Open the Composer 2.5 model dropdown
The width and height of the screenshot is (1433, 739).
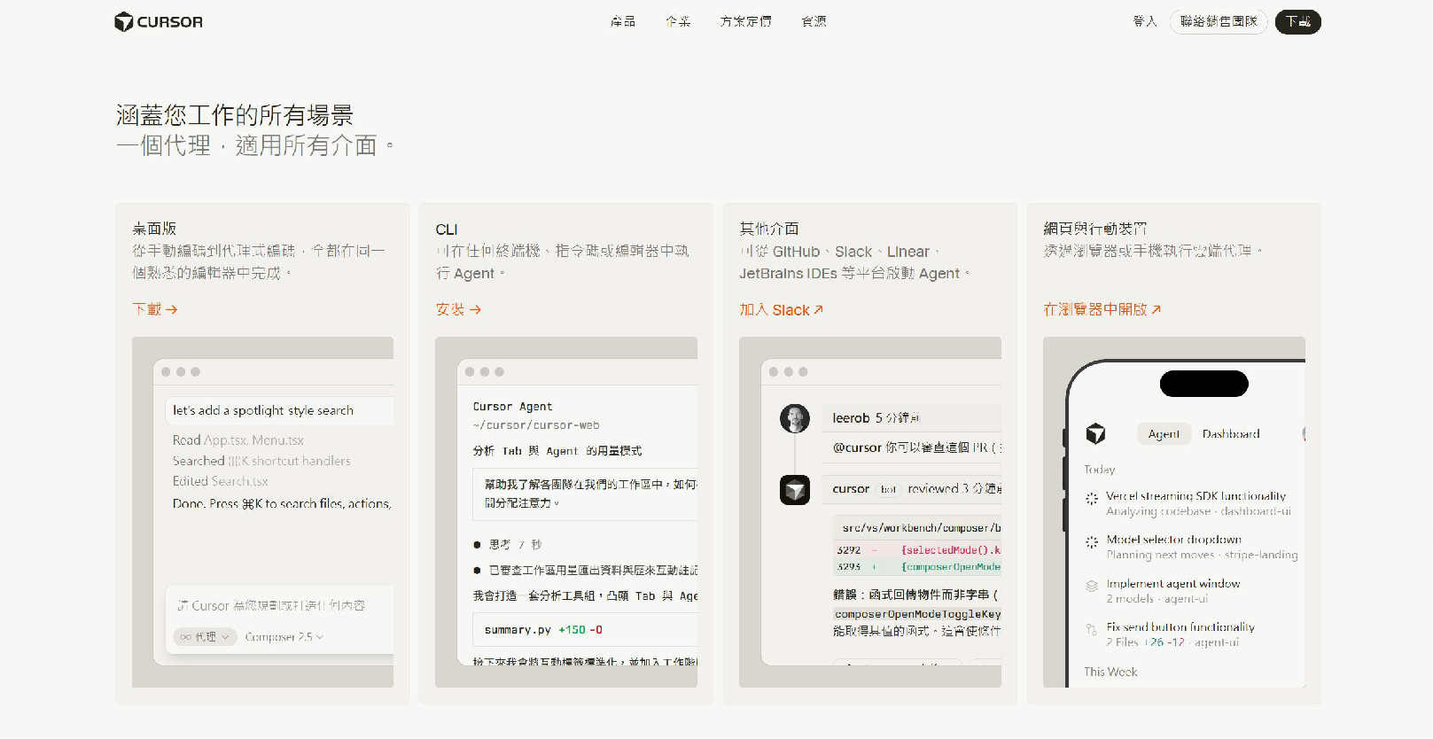point(284,637)
